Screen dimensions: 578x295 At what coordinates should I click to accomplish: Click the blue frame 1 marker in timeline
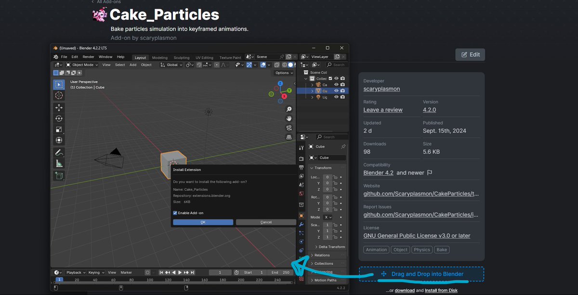click(59, 279)
